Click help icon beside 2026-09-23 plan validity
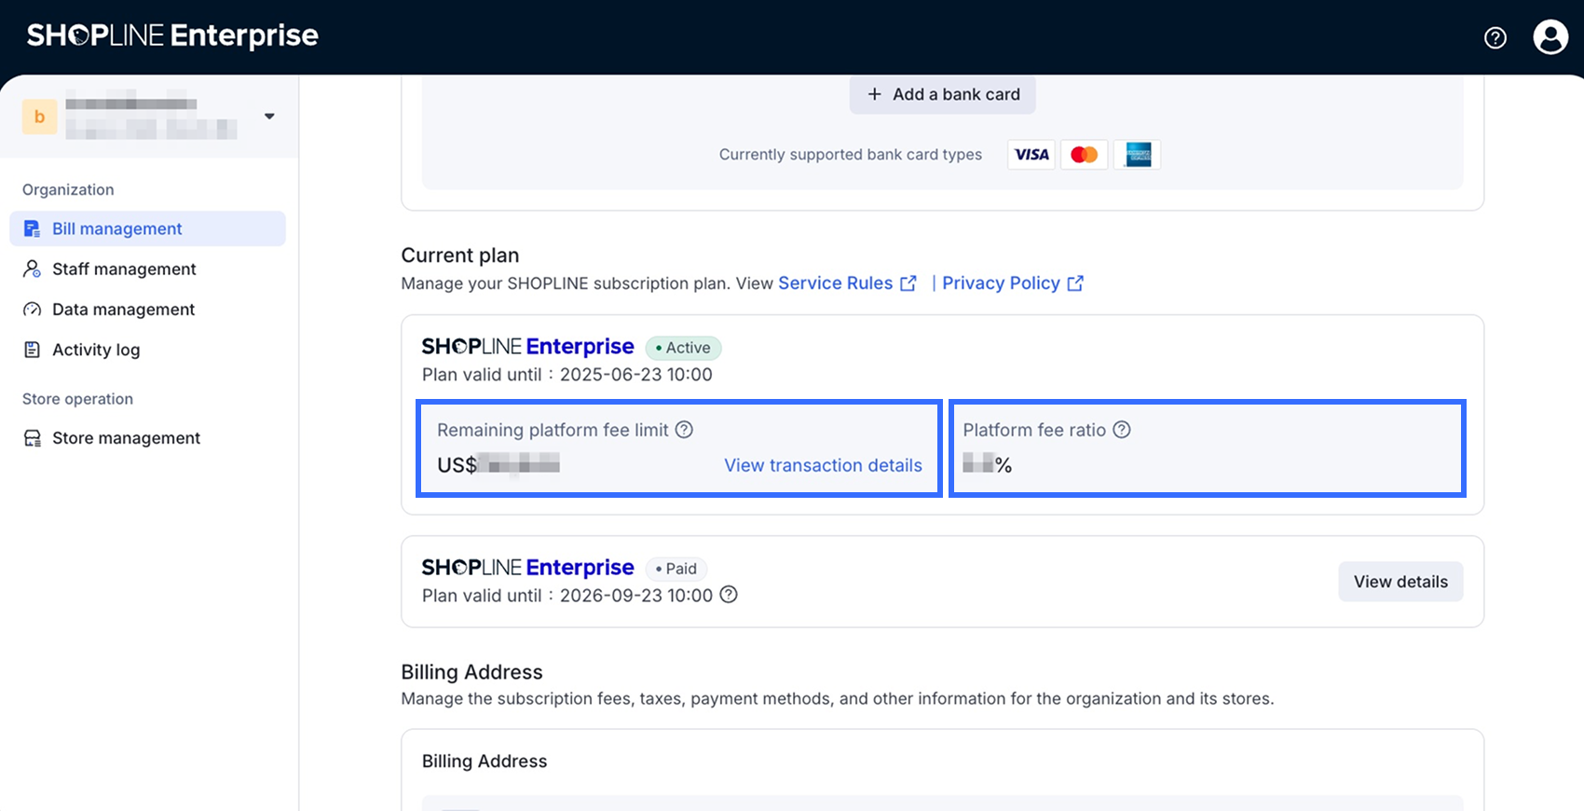 click(729, 595)
